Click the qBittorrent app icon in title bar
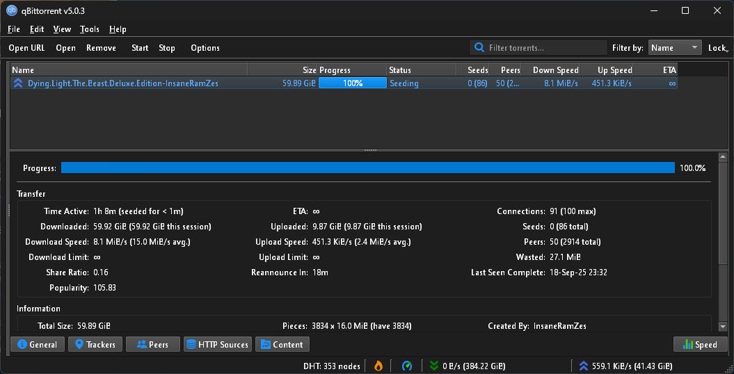 11,10
